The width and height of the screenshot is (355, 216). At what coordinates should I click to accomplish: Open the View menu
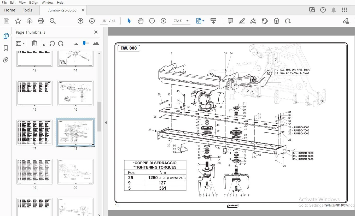point(22,3)
